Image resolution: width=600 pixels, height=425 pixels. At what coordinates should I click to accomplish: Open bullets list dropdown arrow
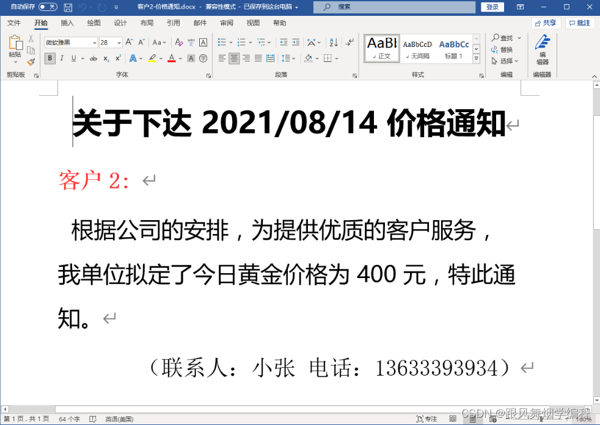click(231, 43)
